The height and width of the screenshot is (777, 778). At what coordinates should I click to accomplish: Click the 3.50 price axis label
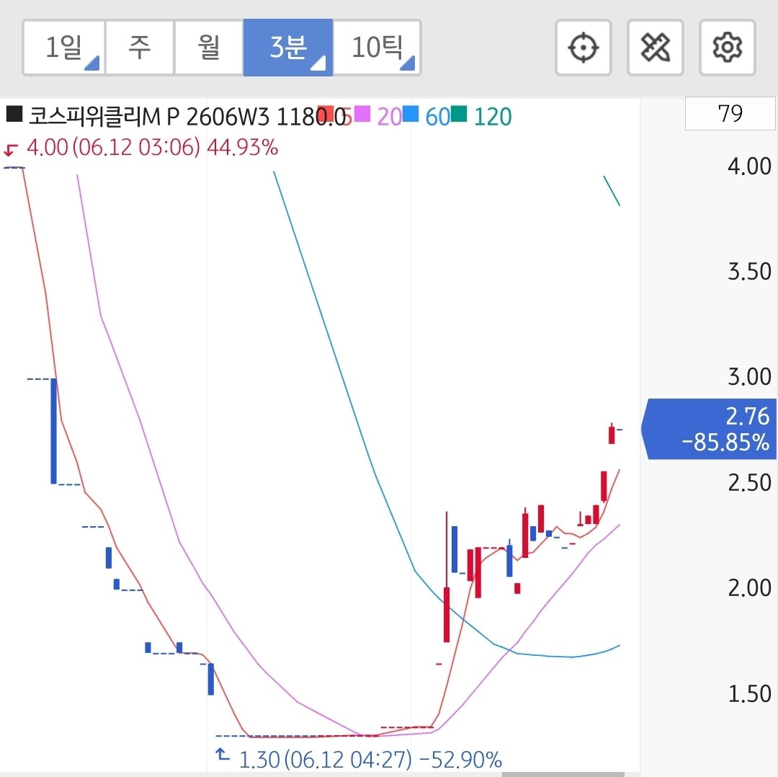pyautogui.click(x=749, y=272)
